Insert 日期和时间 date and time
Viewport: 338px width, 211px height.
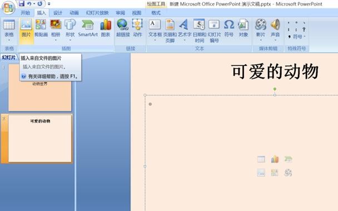200,31
